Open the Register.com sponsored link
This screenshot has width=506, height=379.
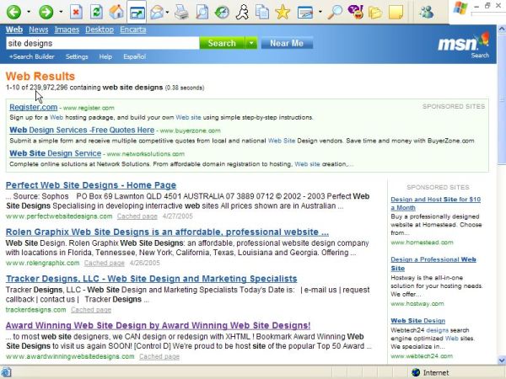point(33,107)
